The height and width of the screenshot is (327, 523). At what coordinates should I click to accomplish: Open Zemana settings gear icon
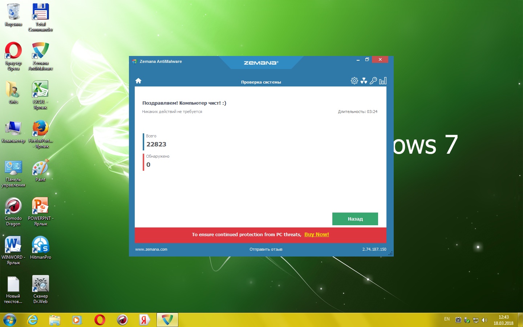[x=354, y=81]
